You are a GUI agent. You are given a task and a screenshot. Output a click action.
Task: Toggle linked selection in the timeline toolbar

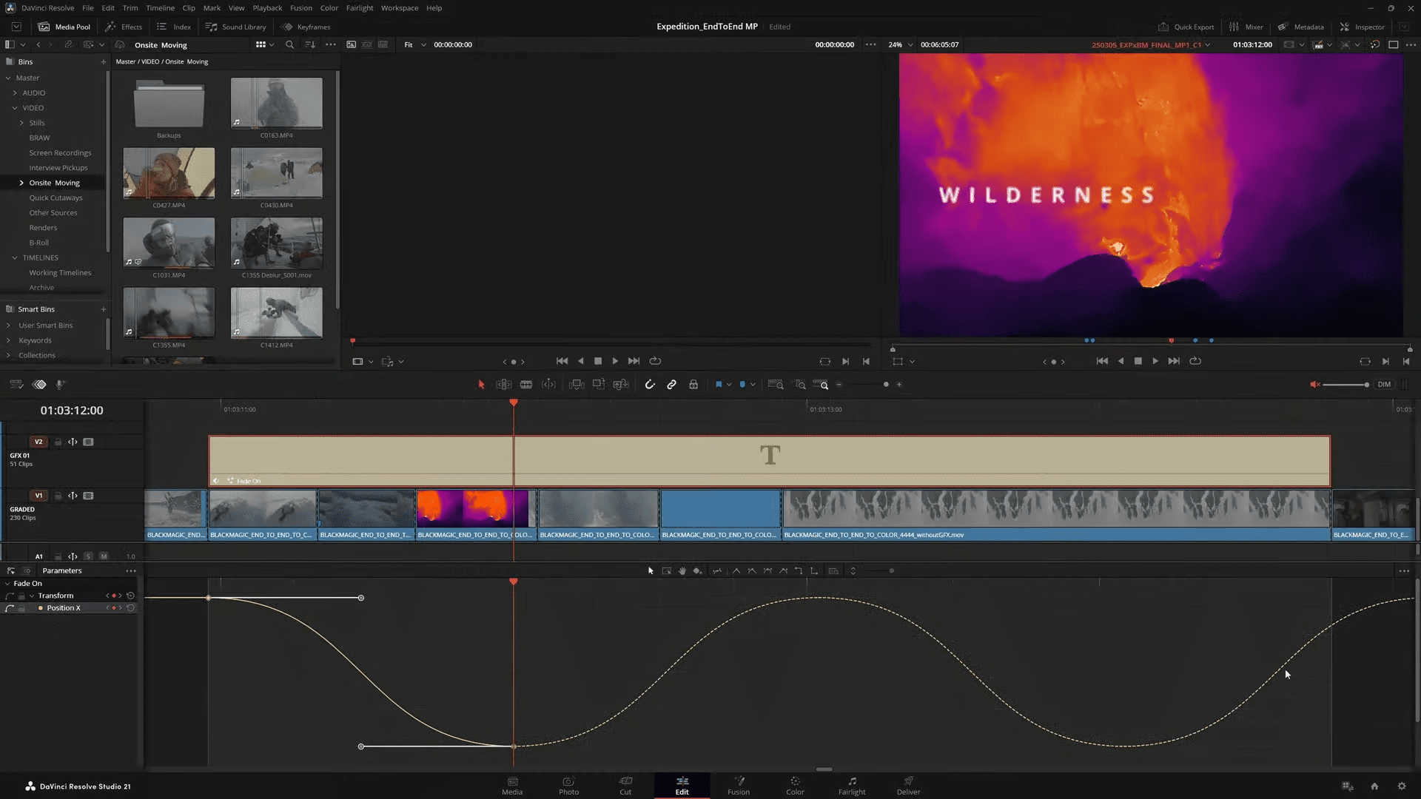pyautogui.click(x=671, y=384)
